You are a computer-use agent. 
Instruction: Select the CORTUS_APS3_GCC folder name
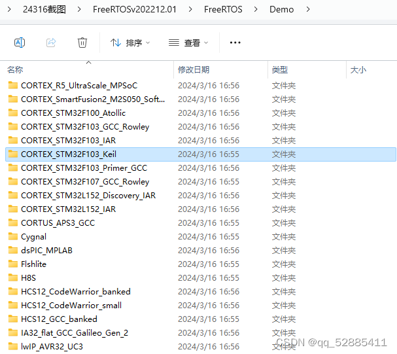tap(58, 223)
